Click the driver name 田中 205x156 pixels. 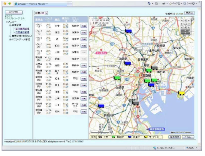coord(57,26)
